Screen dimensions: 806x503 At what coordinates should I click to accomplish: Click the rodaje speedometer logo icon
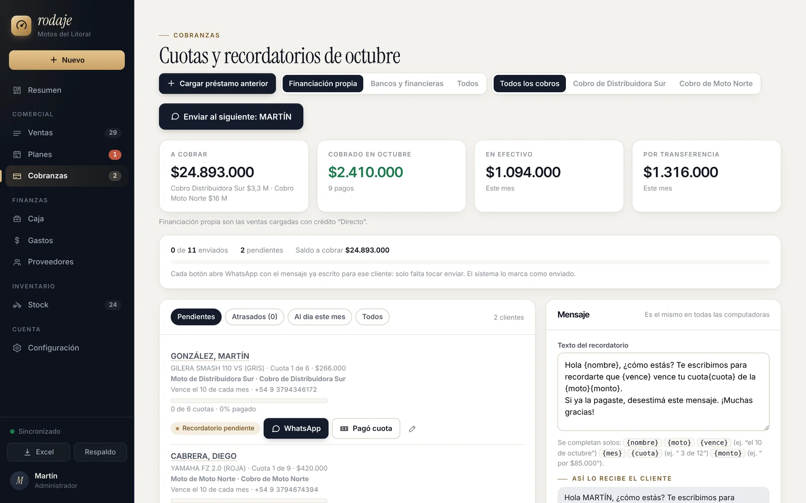21,26
